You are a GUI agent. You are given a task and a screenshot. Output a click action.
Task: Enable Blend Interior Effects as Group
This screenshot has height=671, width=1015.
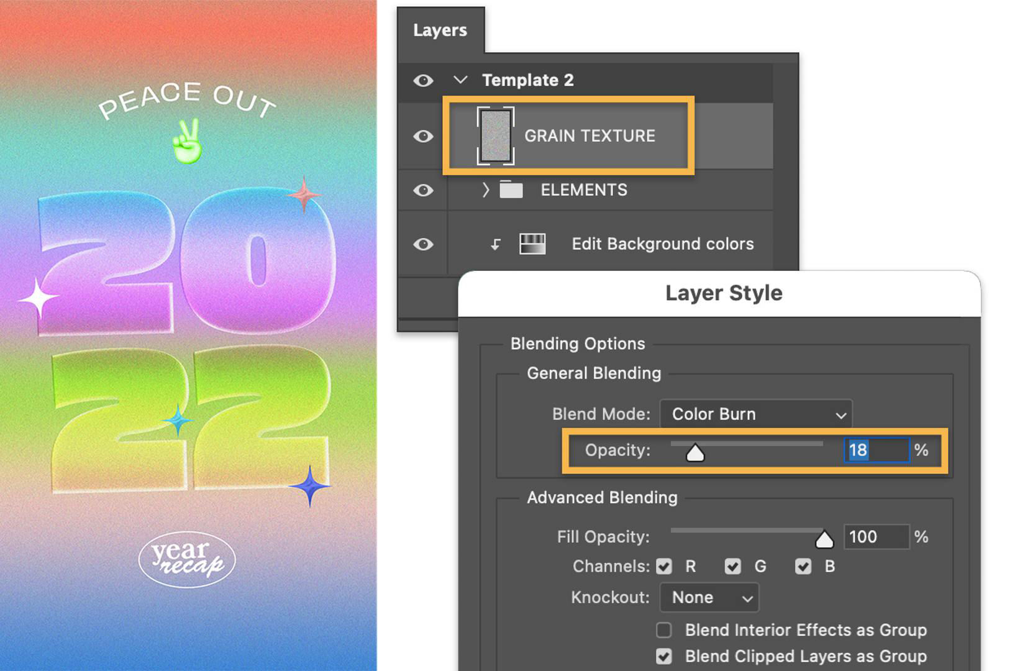tap(663, 629)
